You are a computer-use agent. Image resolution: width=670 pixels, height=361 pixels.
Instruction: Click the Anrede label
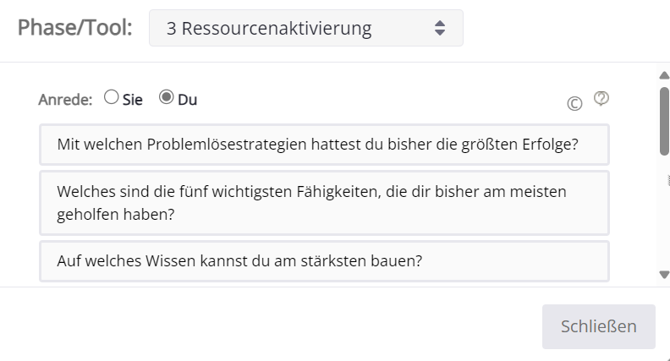(65, 100)
